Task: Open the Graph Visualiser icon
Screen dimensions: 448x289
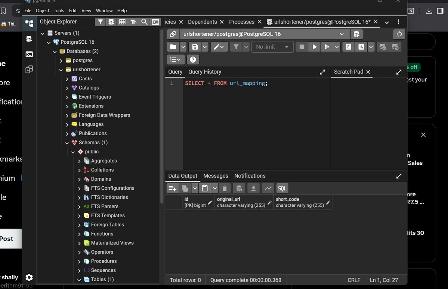Action: (268, 188)
